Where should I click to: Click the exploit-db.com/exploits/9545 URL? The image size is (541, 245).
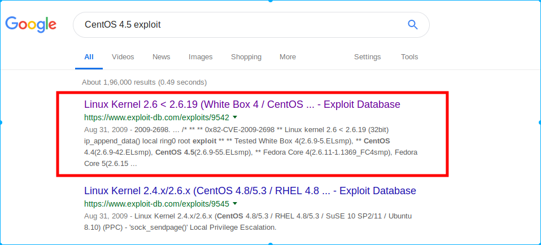(x=156, y=204)
